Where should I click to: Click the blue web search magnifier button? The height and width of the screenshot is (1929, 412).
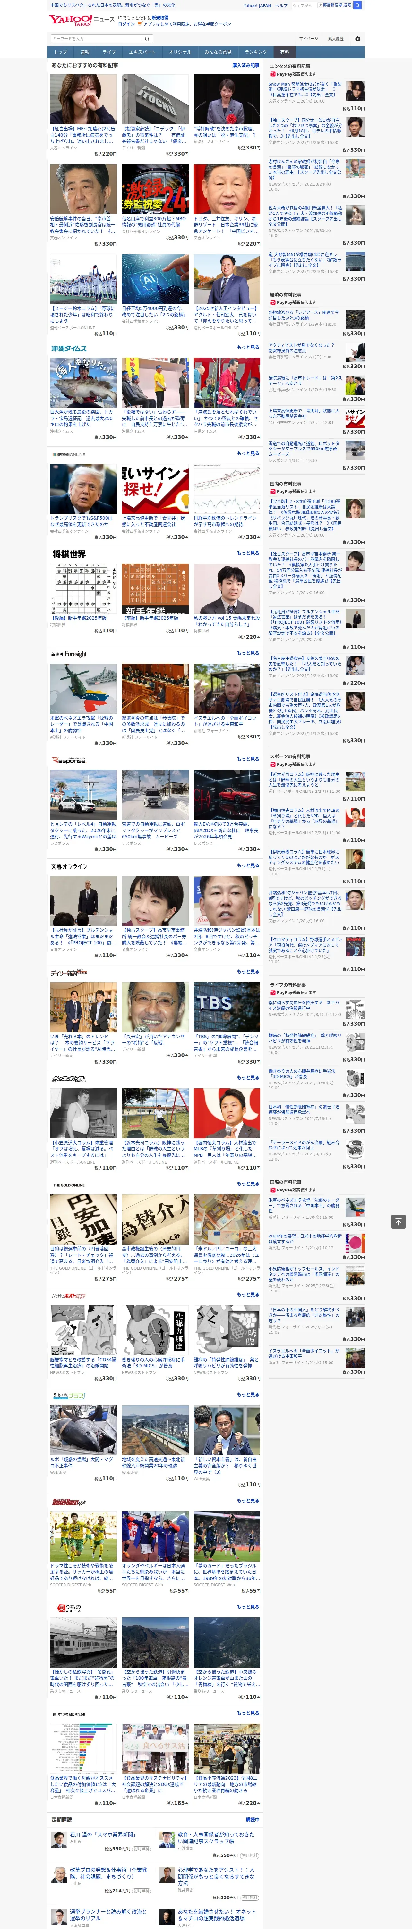coord(357,5)
